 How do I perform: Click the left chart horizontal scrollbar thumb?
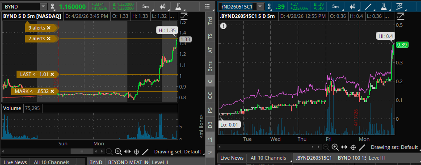82,152
